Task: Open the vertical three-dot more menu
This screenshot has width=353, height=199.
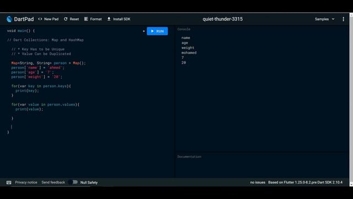Action: click(x=343, y=19)
